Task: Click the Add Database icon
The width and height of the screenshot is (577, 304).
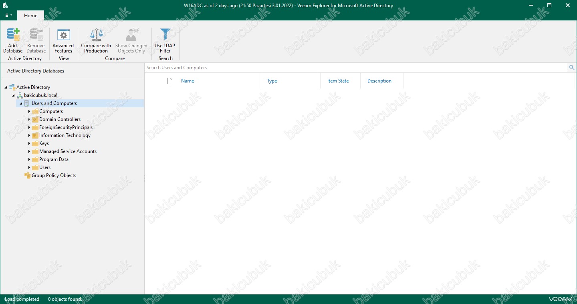Action: [x=13, y=35]
